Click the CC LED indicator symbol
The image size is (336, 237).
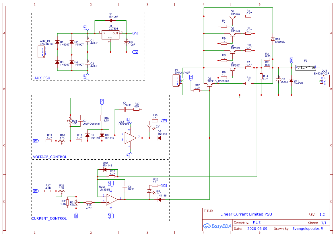click(150, 191)
